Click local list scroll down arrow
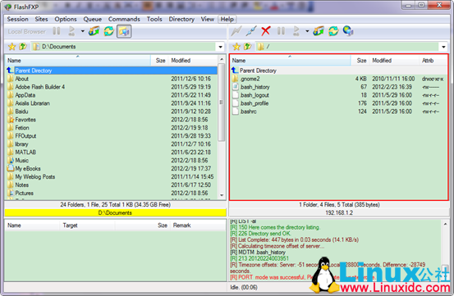 click(222, 195)
